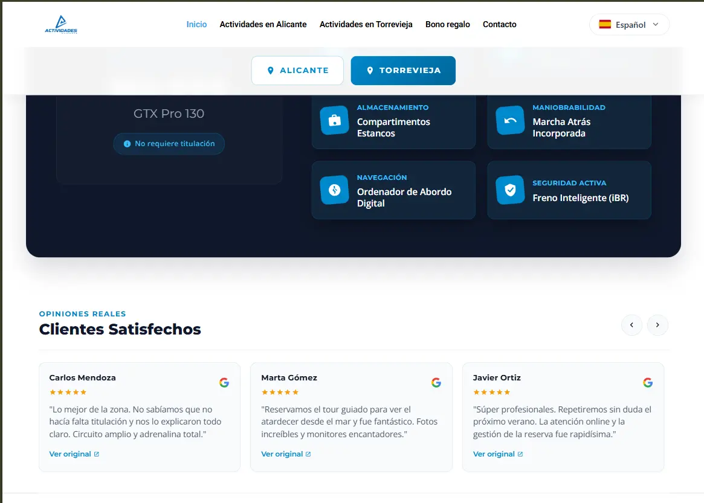Click Google icon on Carlos Mendoza review
The width and height of the screenshot is (704, 503).
[224, 382]
